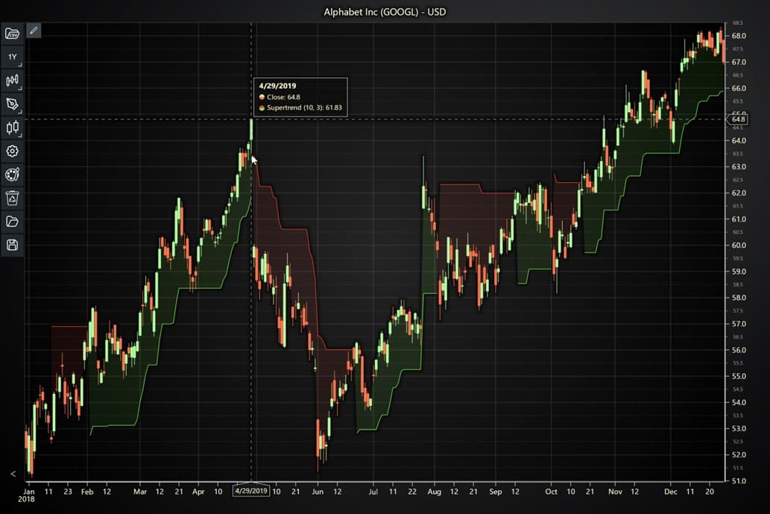Open a saved chart via folder icon
770x514 pixels.
[11, 222]
